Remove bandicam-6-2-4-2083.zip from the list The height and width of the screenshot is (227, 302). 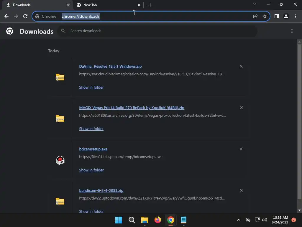tap(241, 190)
